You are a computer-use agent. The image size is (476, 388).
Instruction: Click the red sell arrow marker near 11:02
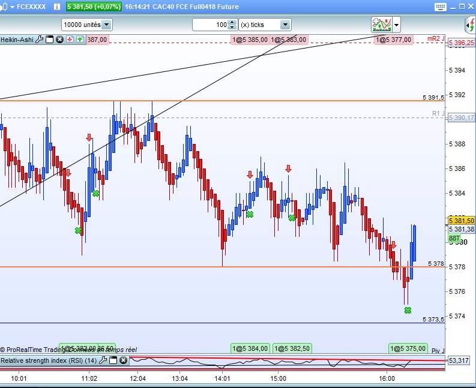[x=89, y=138]
